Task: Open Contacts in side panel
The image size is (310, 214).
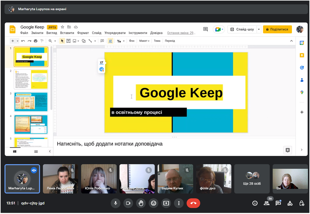Action: [302, 80]
